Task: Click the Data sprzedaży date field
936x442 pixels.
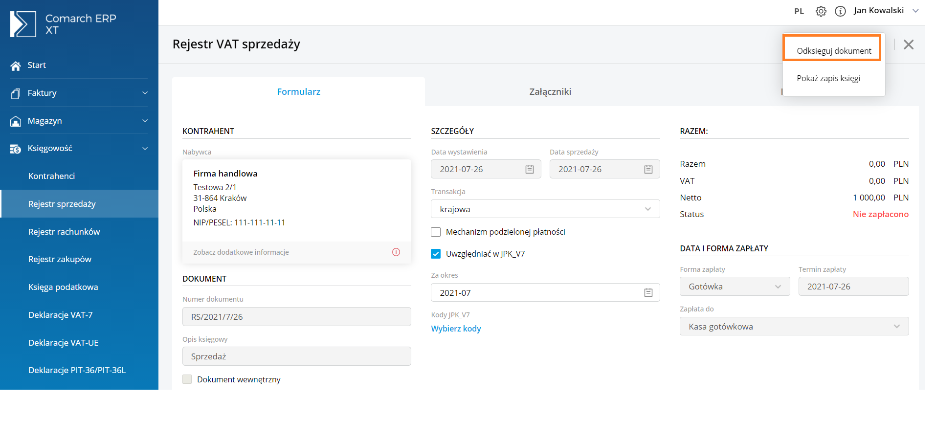Action: [x=604, y=169]
